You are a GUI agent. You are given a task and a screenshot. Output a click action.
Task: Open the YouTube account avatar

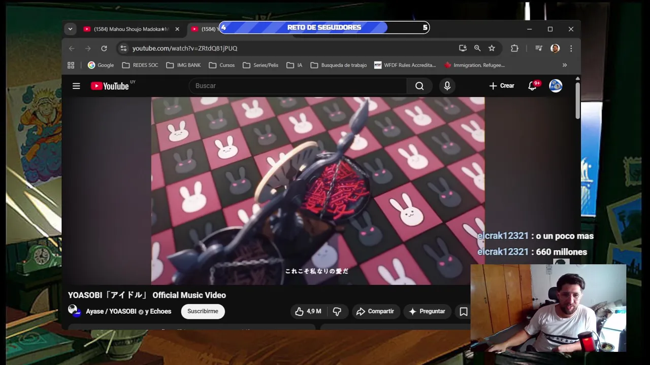(x=556, y=86)
